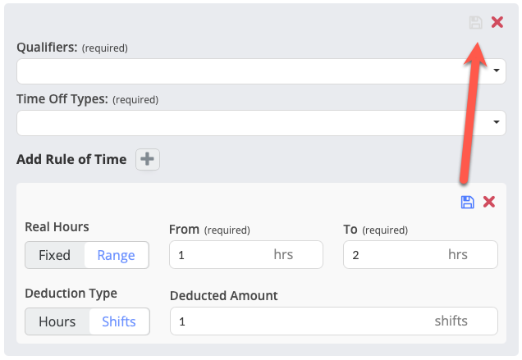Click the Qualifiers dropdown arrow
Screen dimensions: 522x360
tap(497, 71)
